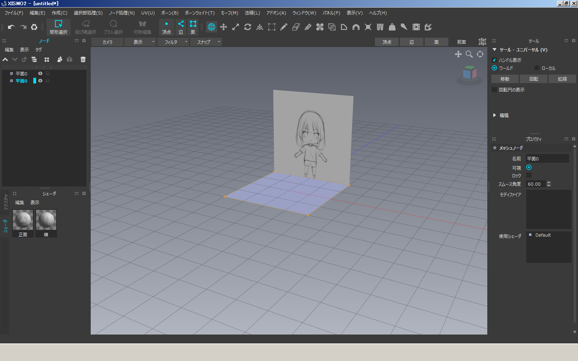
Task: Click the 名前 name input field
Action: [547, 159]
